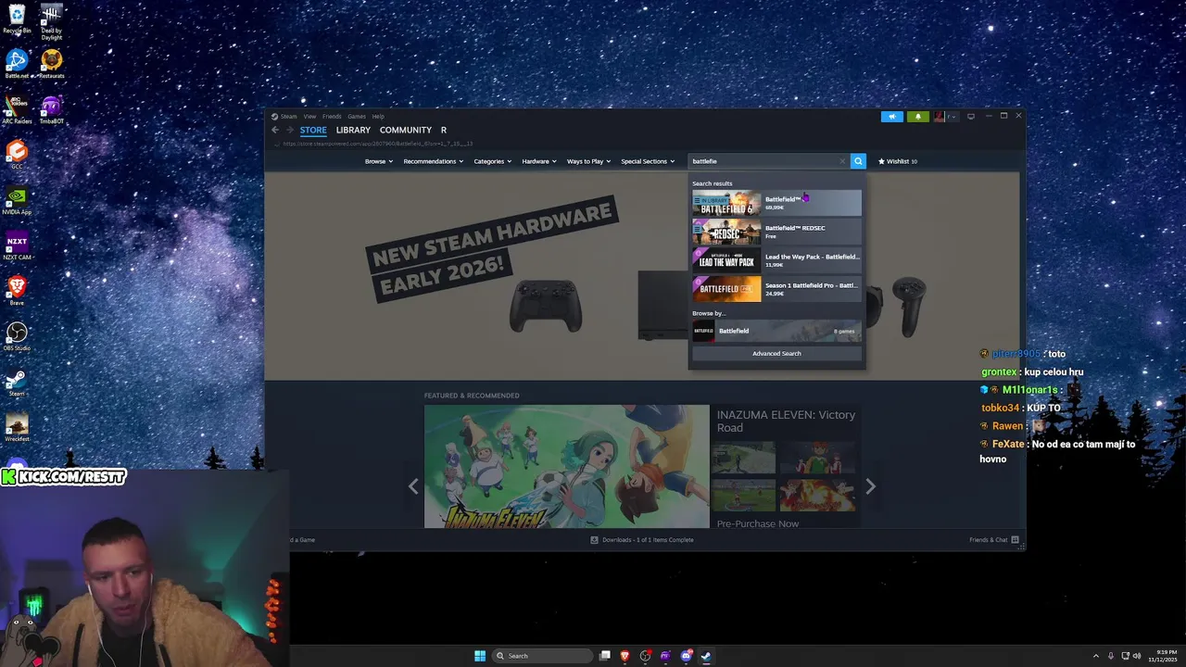Expand the Hardware dropdown
1186x667 pixels.
(x=538, y=161)
